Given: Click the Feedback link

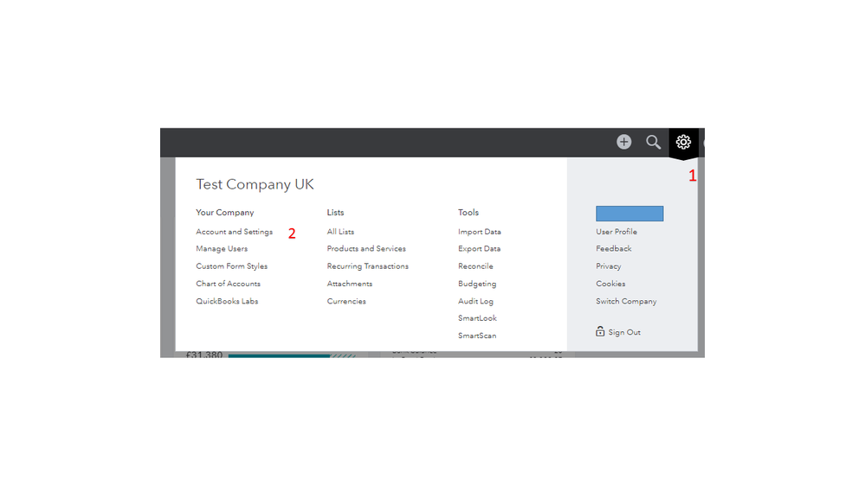Looking at the screenshot, I should point(613,249).
